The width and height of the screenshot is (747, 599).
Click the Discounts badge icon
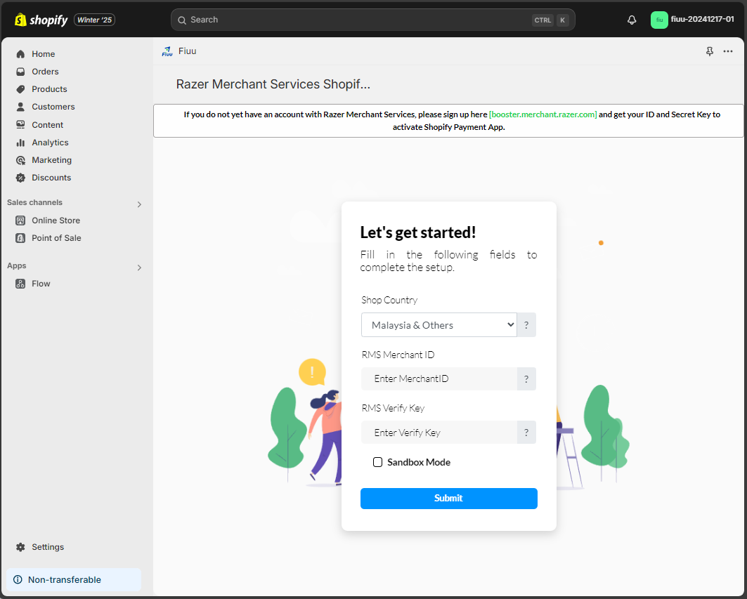coord(20,178)
